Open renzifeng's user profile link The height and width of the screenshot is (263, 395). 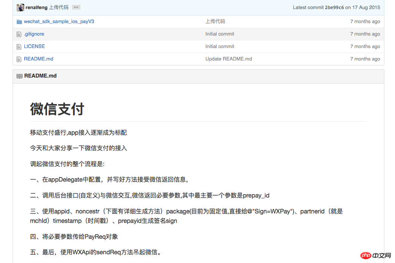pyautogui.click(x=36, y=8)
